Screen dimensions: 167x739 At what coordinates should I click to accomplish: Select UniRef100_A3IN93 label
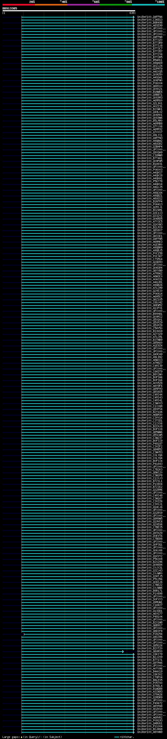click(x=150, y=692)
